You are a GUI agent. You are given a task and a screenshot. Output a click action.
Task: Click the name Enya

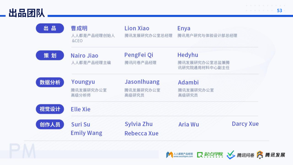coord(184,28)
